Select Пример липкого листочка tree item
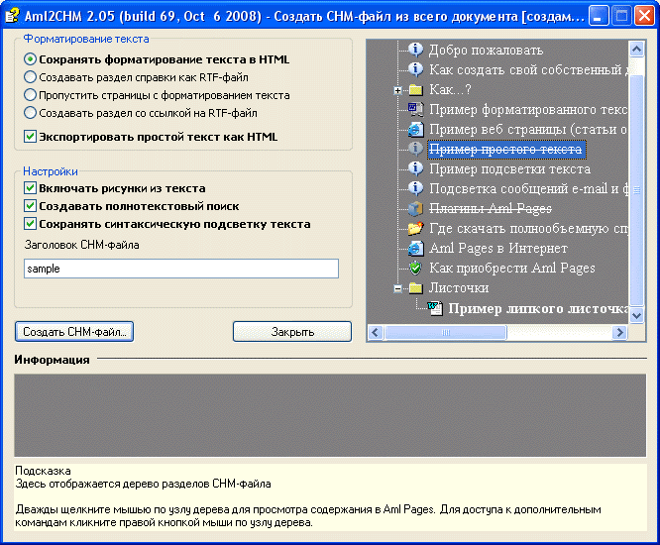This screenshot has height=545, width=660. (538, 308)
